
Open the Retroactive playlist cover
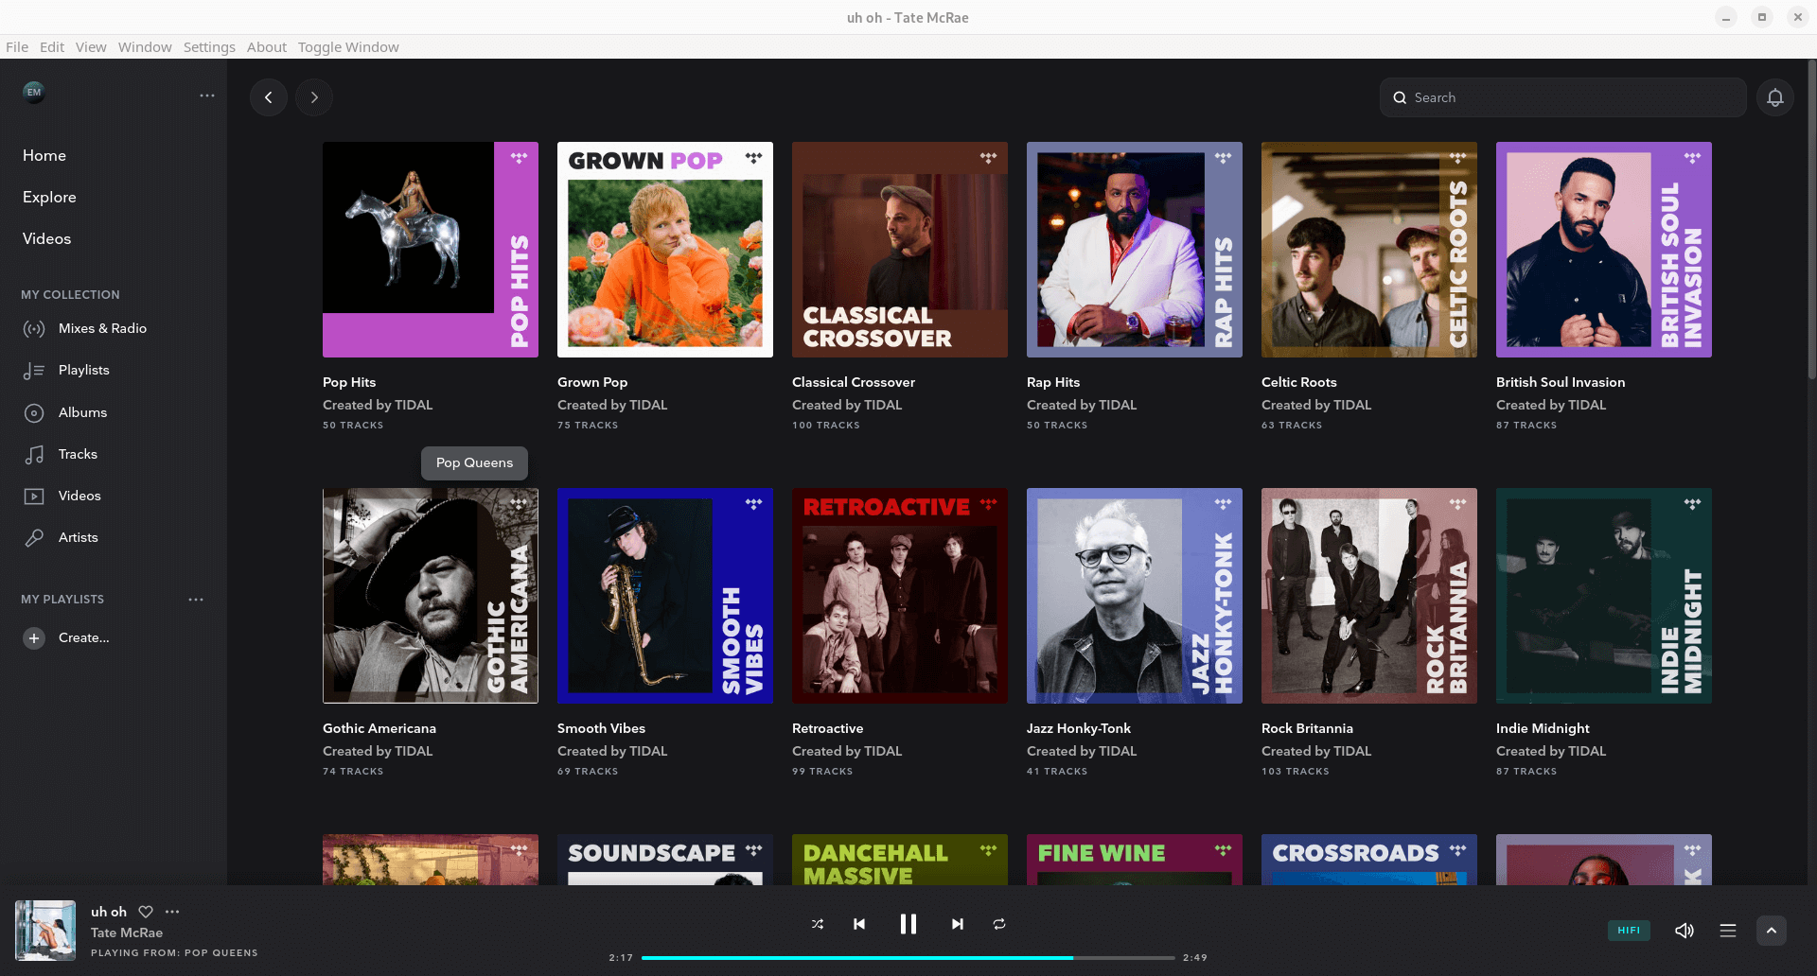[900, 596]
